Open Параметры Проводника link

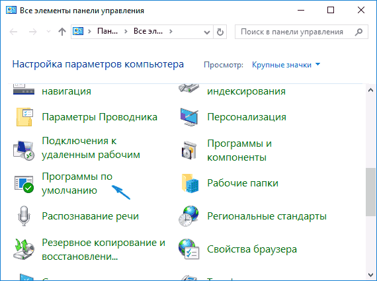point(99,117)
